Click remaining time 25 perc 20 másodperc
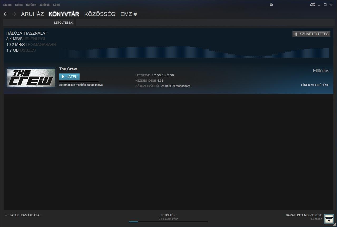Screen dimensions: 337x227 tap(176, 86)
